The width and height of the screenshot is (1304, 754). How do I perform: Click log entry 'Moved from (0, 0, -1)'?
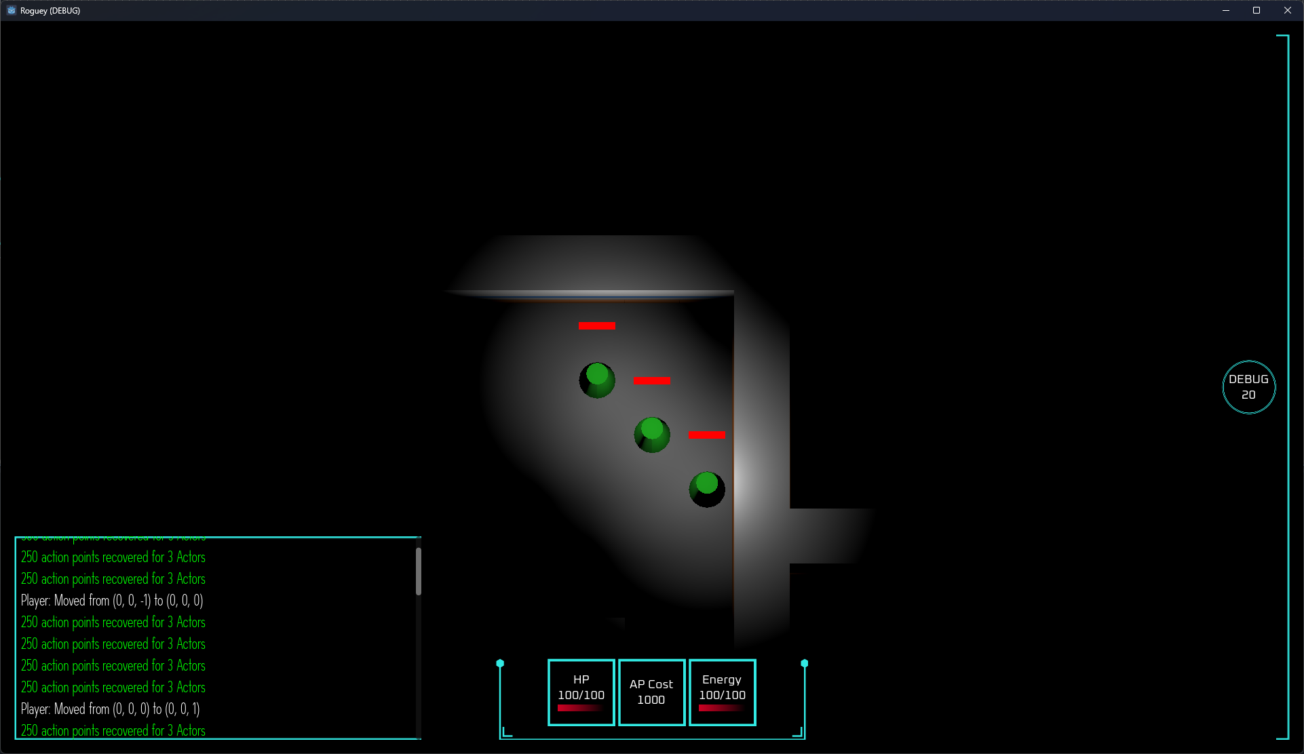click(112, 600)
